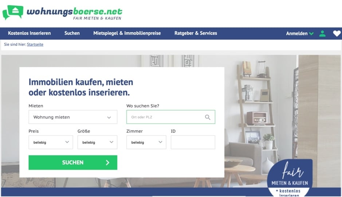Click the fair Mieten & Kaufen badge
The height and width of the screenshot is (197, 342).
(x=290, y=178)
